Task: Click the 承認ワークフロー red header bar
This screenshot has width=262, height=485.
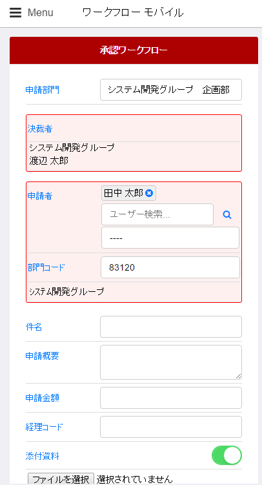Action: 134,50
